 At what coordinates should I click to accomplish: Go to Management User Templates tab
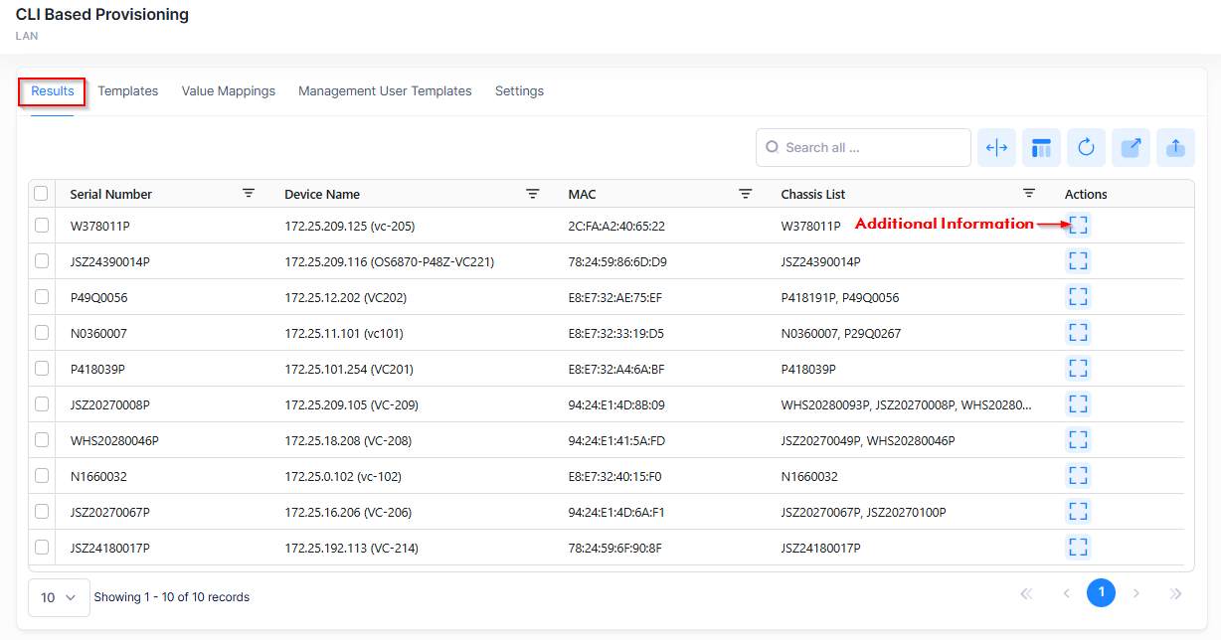coord(385,91)
